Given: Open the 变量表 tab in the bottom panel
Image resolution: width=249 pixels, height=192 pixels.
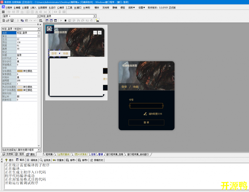Looking at the screenshot, I should [58, 160].
